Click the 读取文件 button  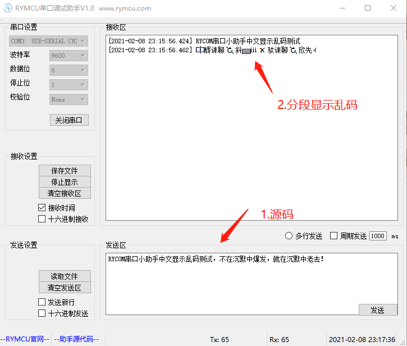65,276
